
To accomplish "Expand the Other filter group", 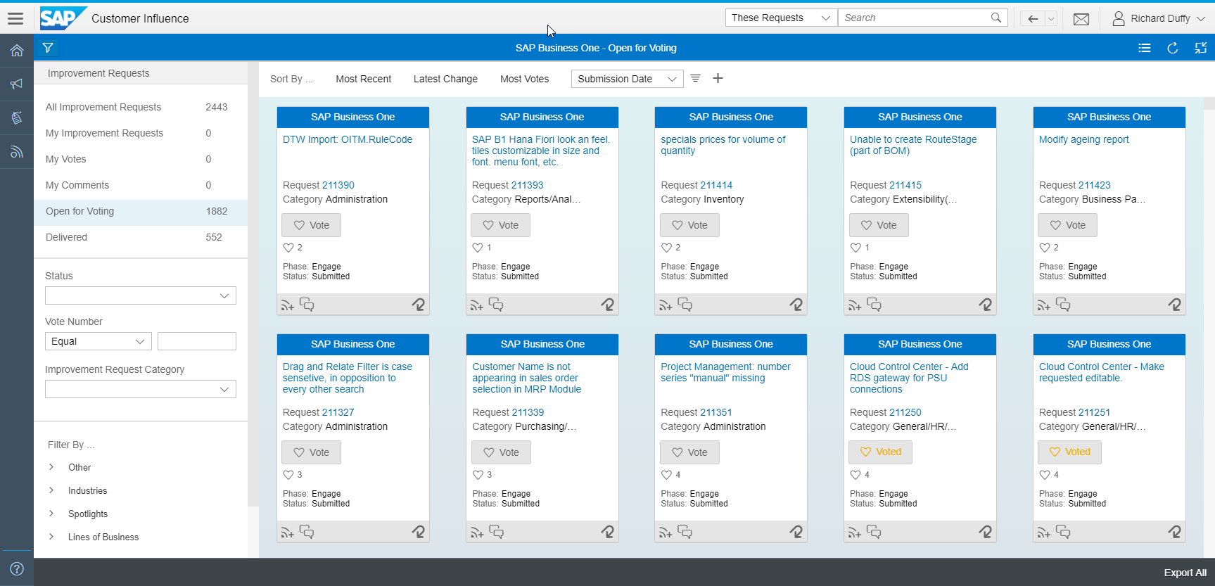I will pos(51,467).
